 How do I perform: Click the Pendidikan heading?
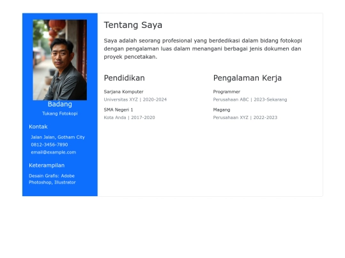pos(125,78)
